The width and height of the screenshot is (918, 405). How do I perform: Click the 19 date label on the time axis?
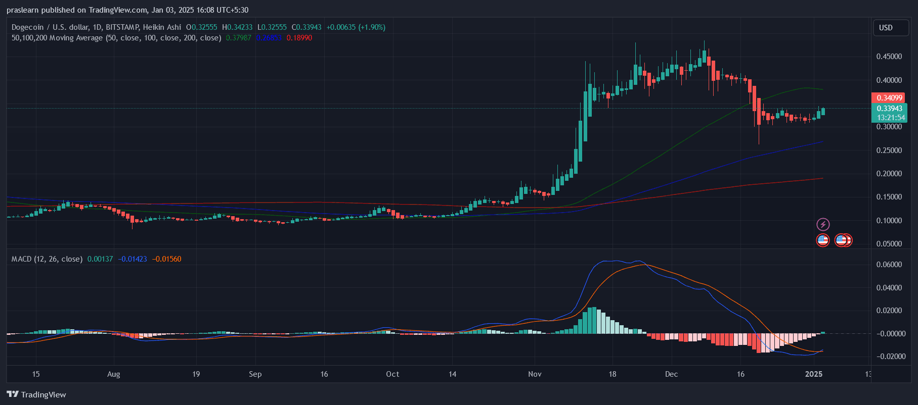(196, 374)
